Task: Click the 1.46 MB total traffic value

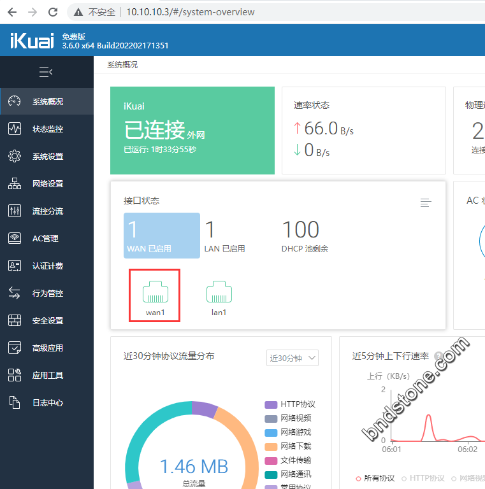Action: tap(194, 466)
